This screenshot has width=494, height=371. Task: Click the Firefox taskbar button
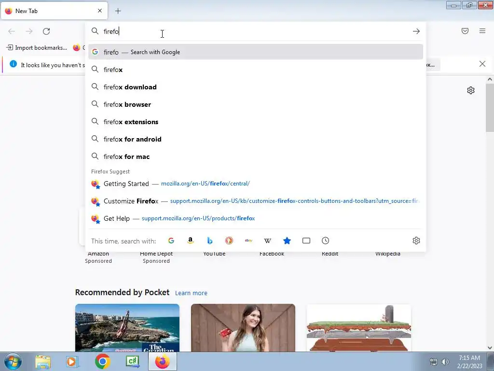[163, 361]
